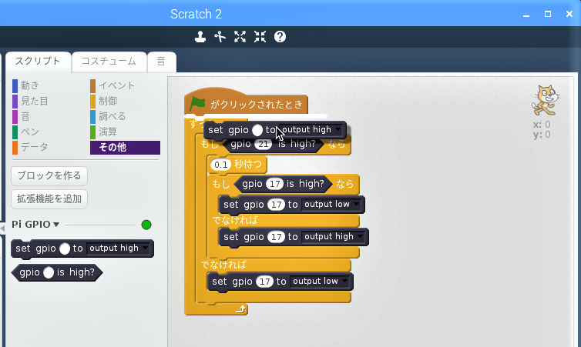
Task: Switch to the スクリプト tab
Action: 38,61
